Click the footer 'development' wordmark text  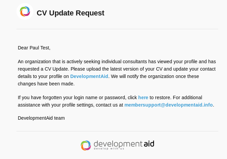(x=118, y=144)
